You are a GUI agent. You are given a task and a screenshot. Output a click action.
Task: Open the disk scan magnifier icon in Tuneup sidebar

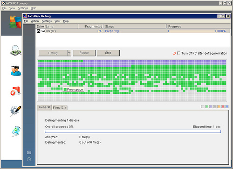click(16, 50)
